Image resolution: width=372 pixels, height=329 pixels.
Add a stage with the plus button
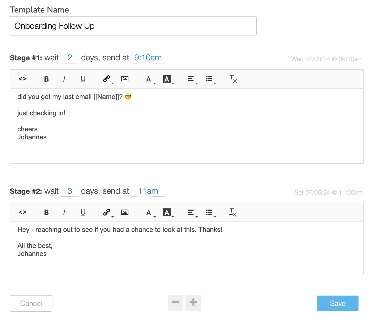pyautogui.click(x=193, y=303)
